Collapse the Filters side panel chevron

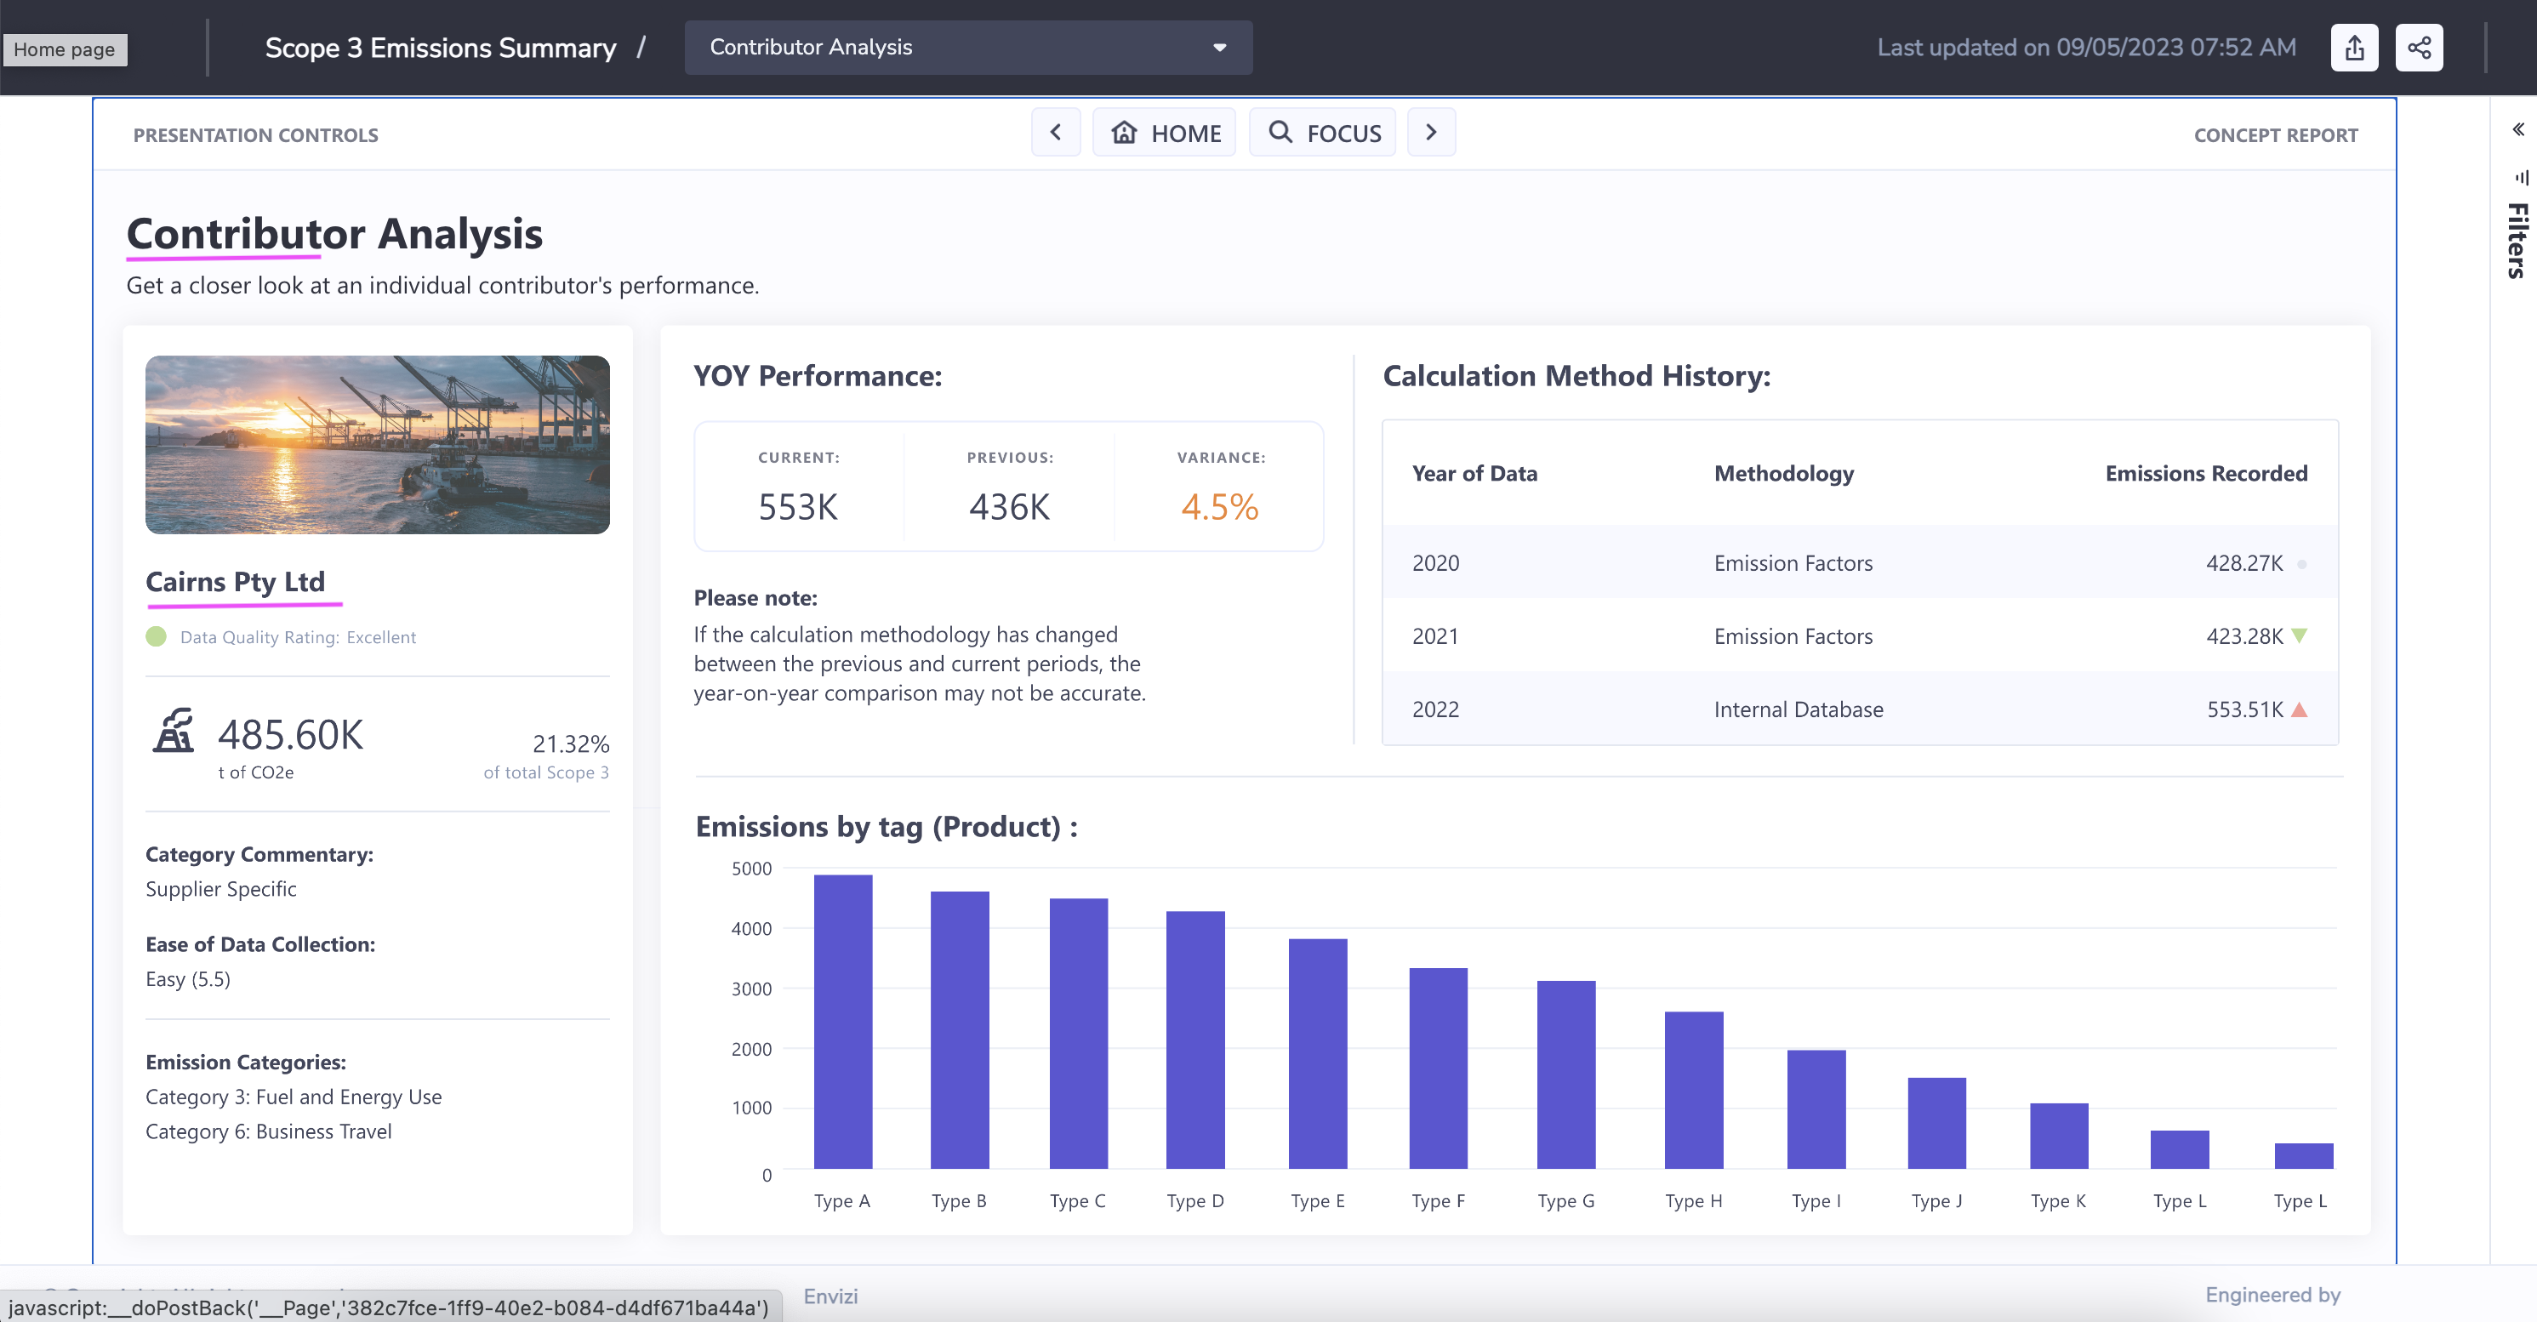[2518, 129]
